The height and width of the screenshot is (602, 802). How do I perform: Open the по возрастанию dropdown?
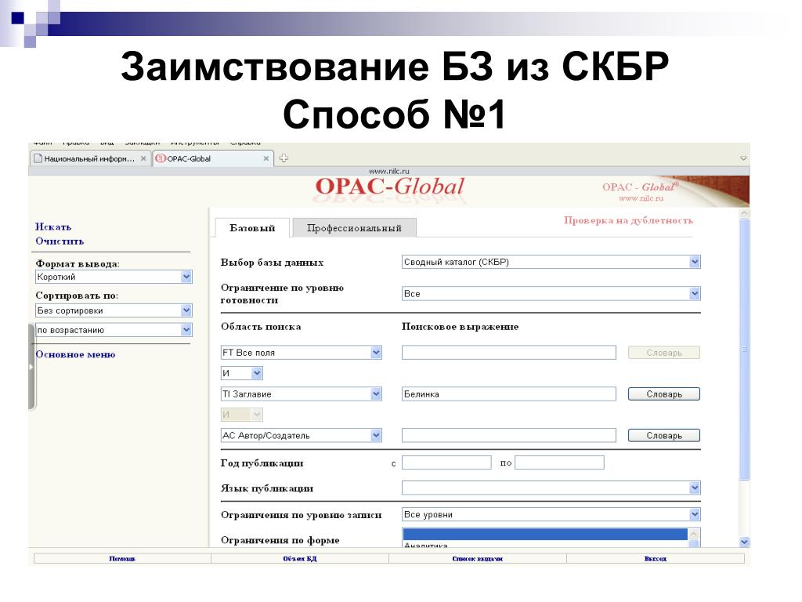tap(114, 330)
